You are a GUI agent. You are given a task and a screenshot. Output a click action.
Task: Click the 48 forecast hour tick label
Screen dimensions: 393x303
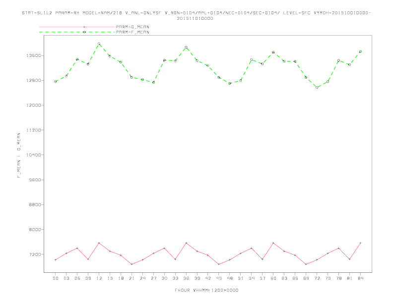tap(230, 278)
